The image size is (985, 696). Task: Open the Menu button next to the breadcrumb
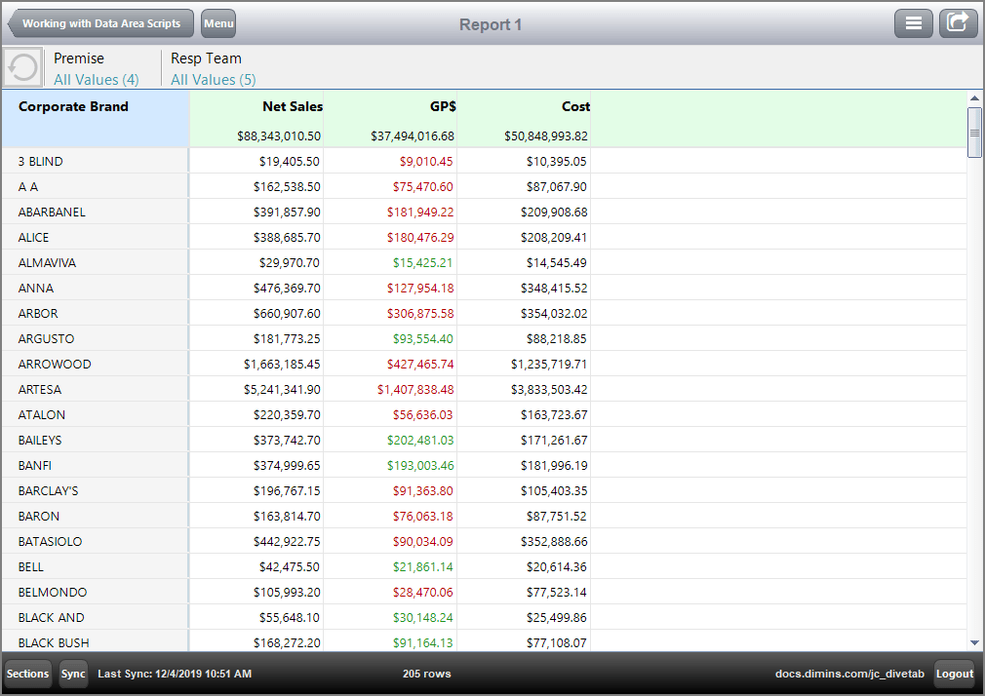click(x=218, y=22)
